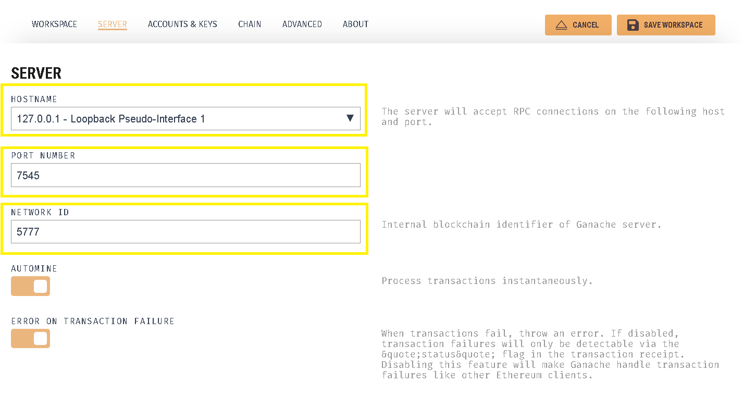This screenshot has width=743, height=395.
Task: Toggle the Automine switch
Action: click(30, 286)
